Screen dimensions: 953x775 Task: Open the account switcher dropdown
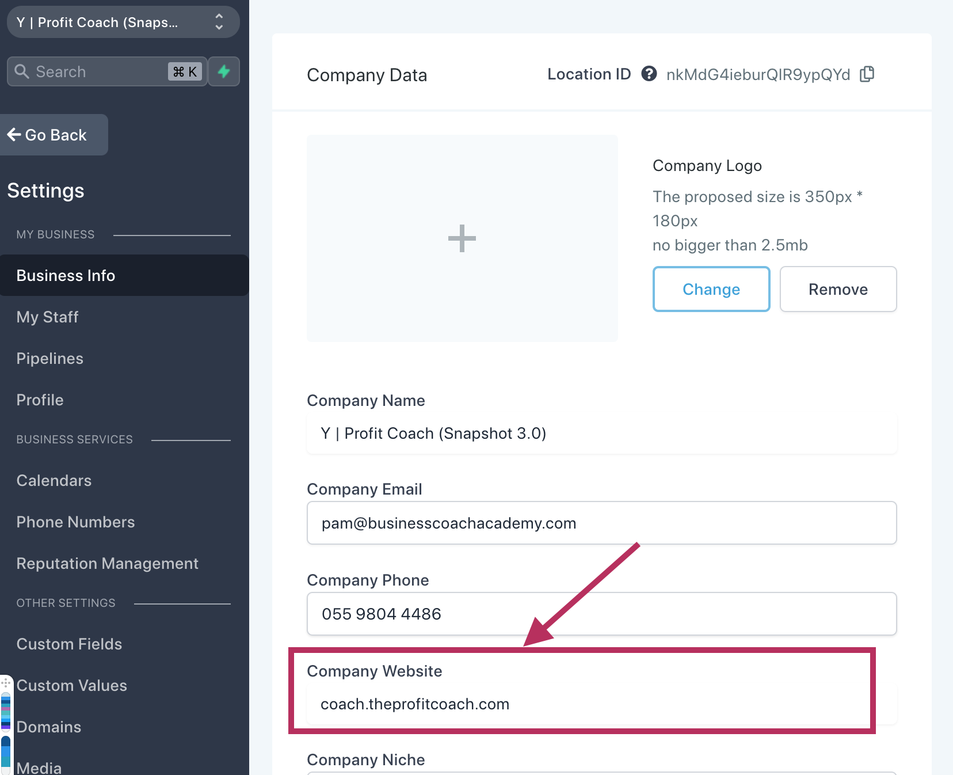coord(123,22)
